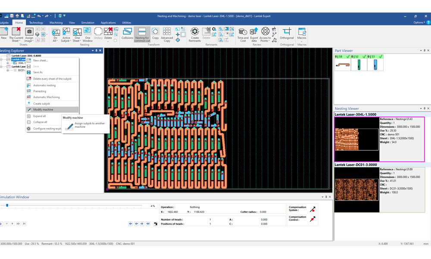Switch to the Machining ribbon tab
The height and width of the screenshot is (259, 431).
click(x=56, y=22)
